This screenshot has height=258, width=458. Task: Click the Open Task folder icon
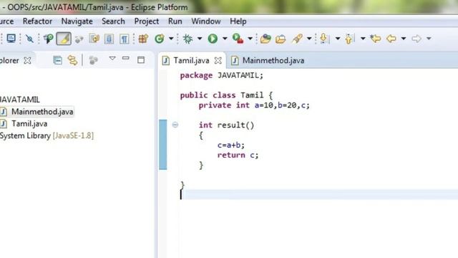tap(281, 39)
